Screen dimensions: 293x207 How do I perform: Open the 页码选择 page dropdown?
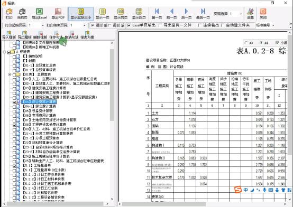pos(241,14)
